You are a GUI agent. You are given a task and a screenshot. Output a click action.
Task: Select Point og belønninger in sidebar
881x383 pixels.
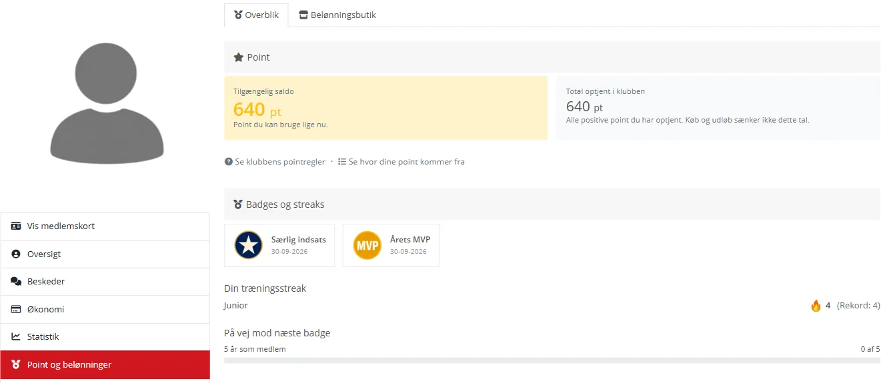(x=105, y=365)
